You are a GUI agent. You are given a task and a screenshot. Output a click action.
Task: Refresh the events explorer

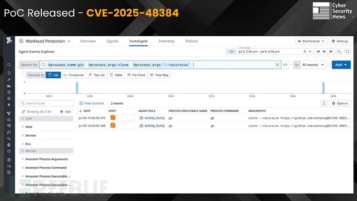pos(348,51)
